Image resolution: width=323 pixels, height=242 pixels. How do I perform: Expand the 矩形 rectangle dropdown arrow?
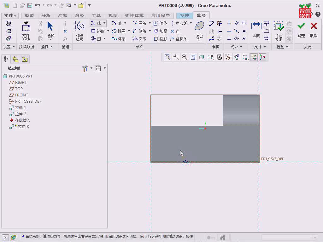coord(108,31)
